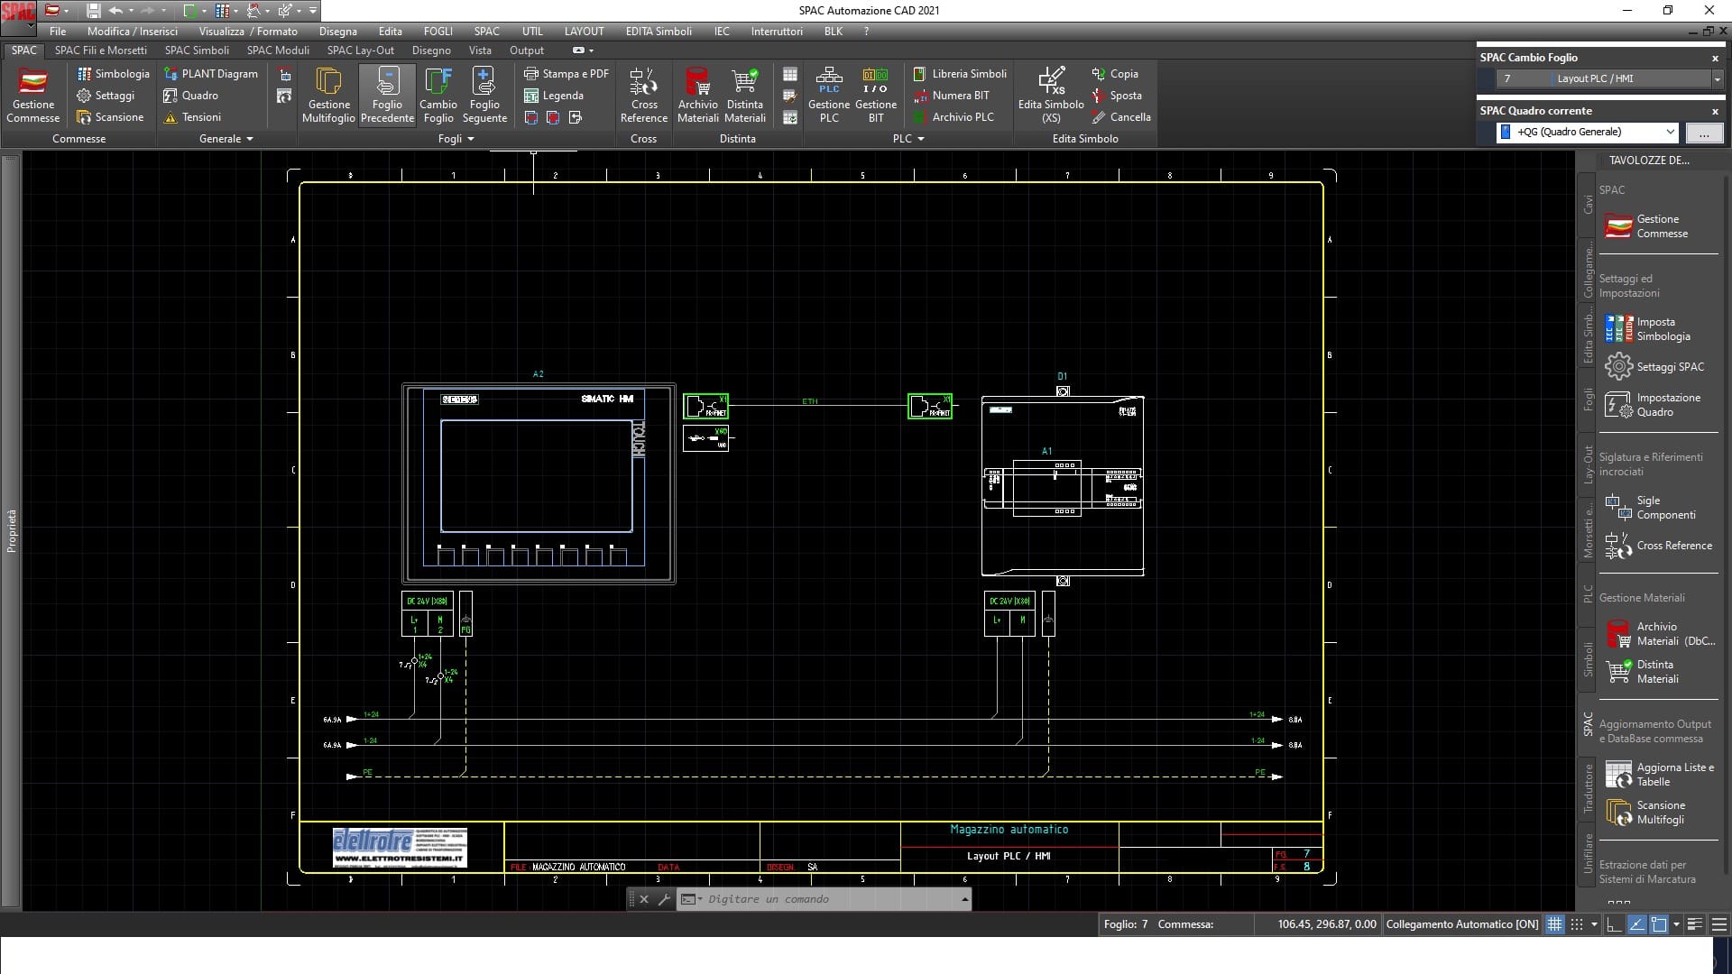Viewport: 1732px width, 974px height.
Task: Open Archivio Materiali in Distinta group
Action: coord(698,95)
